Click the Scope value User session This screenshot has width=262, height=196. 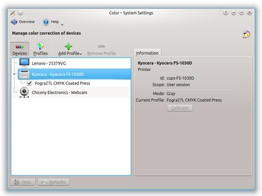178,84
